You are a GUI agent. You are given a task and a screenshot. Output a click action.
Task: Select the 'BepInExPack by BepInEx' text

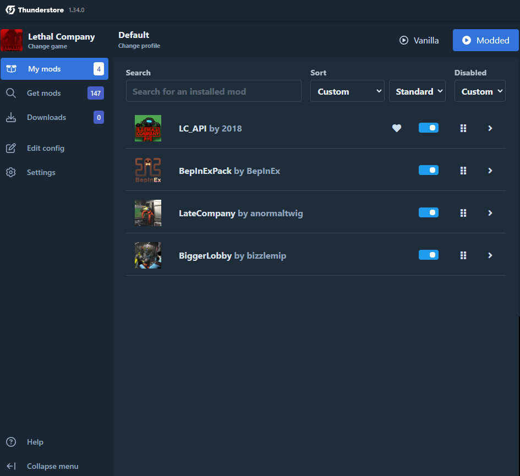coord(229,171)
